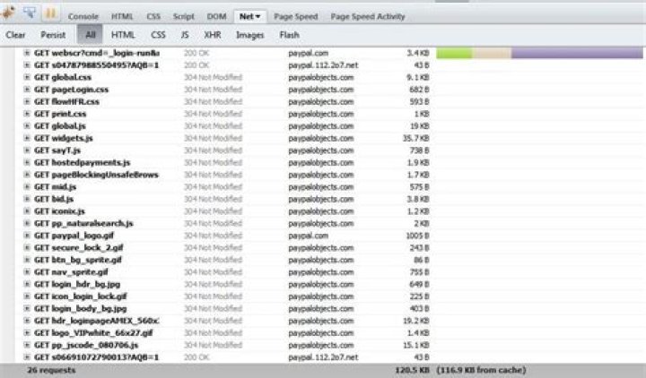Screen dimensions: 646x378
Task: Click the pause break-on icon
Action: click(50, 13)
